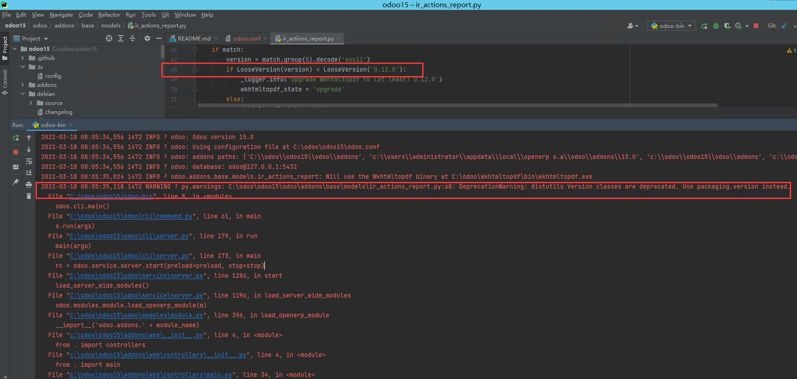
Task: Click the Project tree vertical scrollbar
Action: (x=163, y=52)
